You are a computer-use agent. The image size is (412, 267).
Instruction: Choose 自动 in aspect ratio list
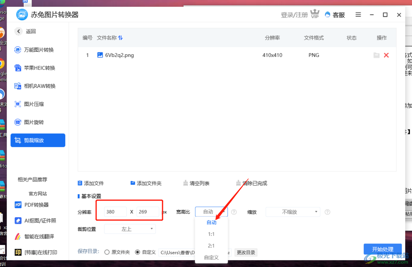[x=211, y=222]
